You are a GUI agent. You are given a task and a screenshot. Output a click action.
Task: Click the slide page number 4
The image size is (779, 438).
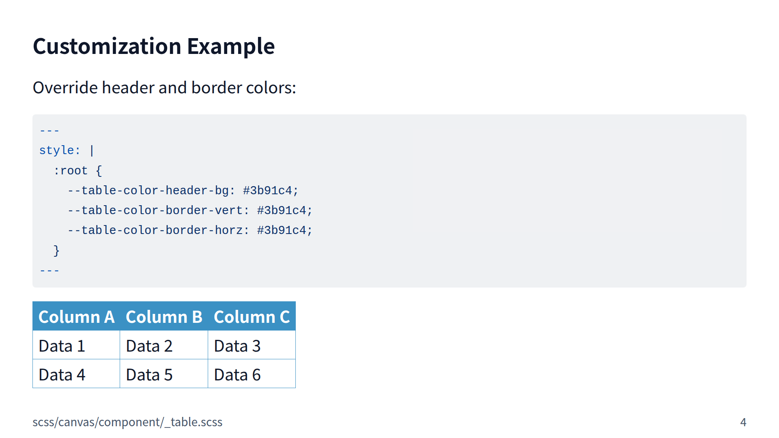point(743,422)
